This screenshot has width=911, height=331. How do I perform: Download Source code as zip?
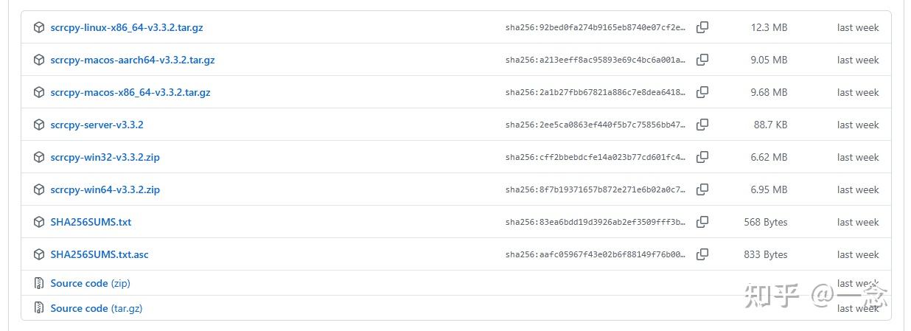point(90,283)
